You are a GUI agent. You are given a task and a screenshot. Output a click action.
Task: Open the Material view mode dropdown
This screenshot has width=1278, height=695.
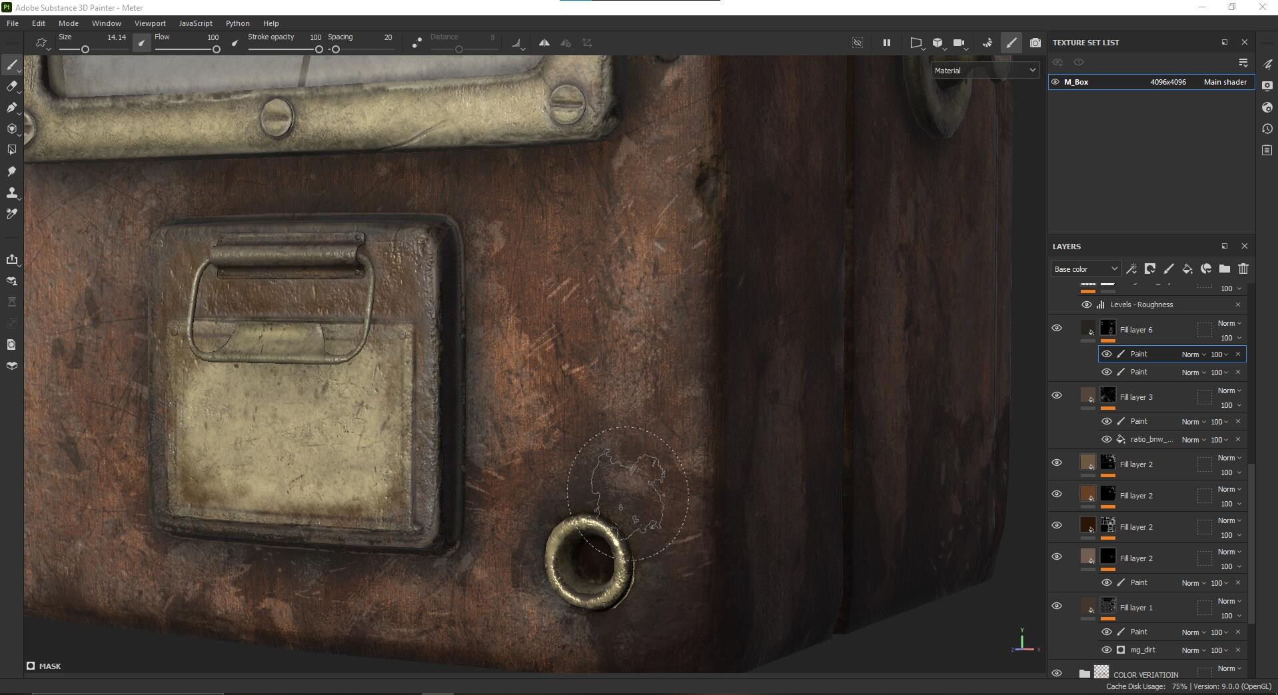point(985,69)
